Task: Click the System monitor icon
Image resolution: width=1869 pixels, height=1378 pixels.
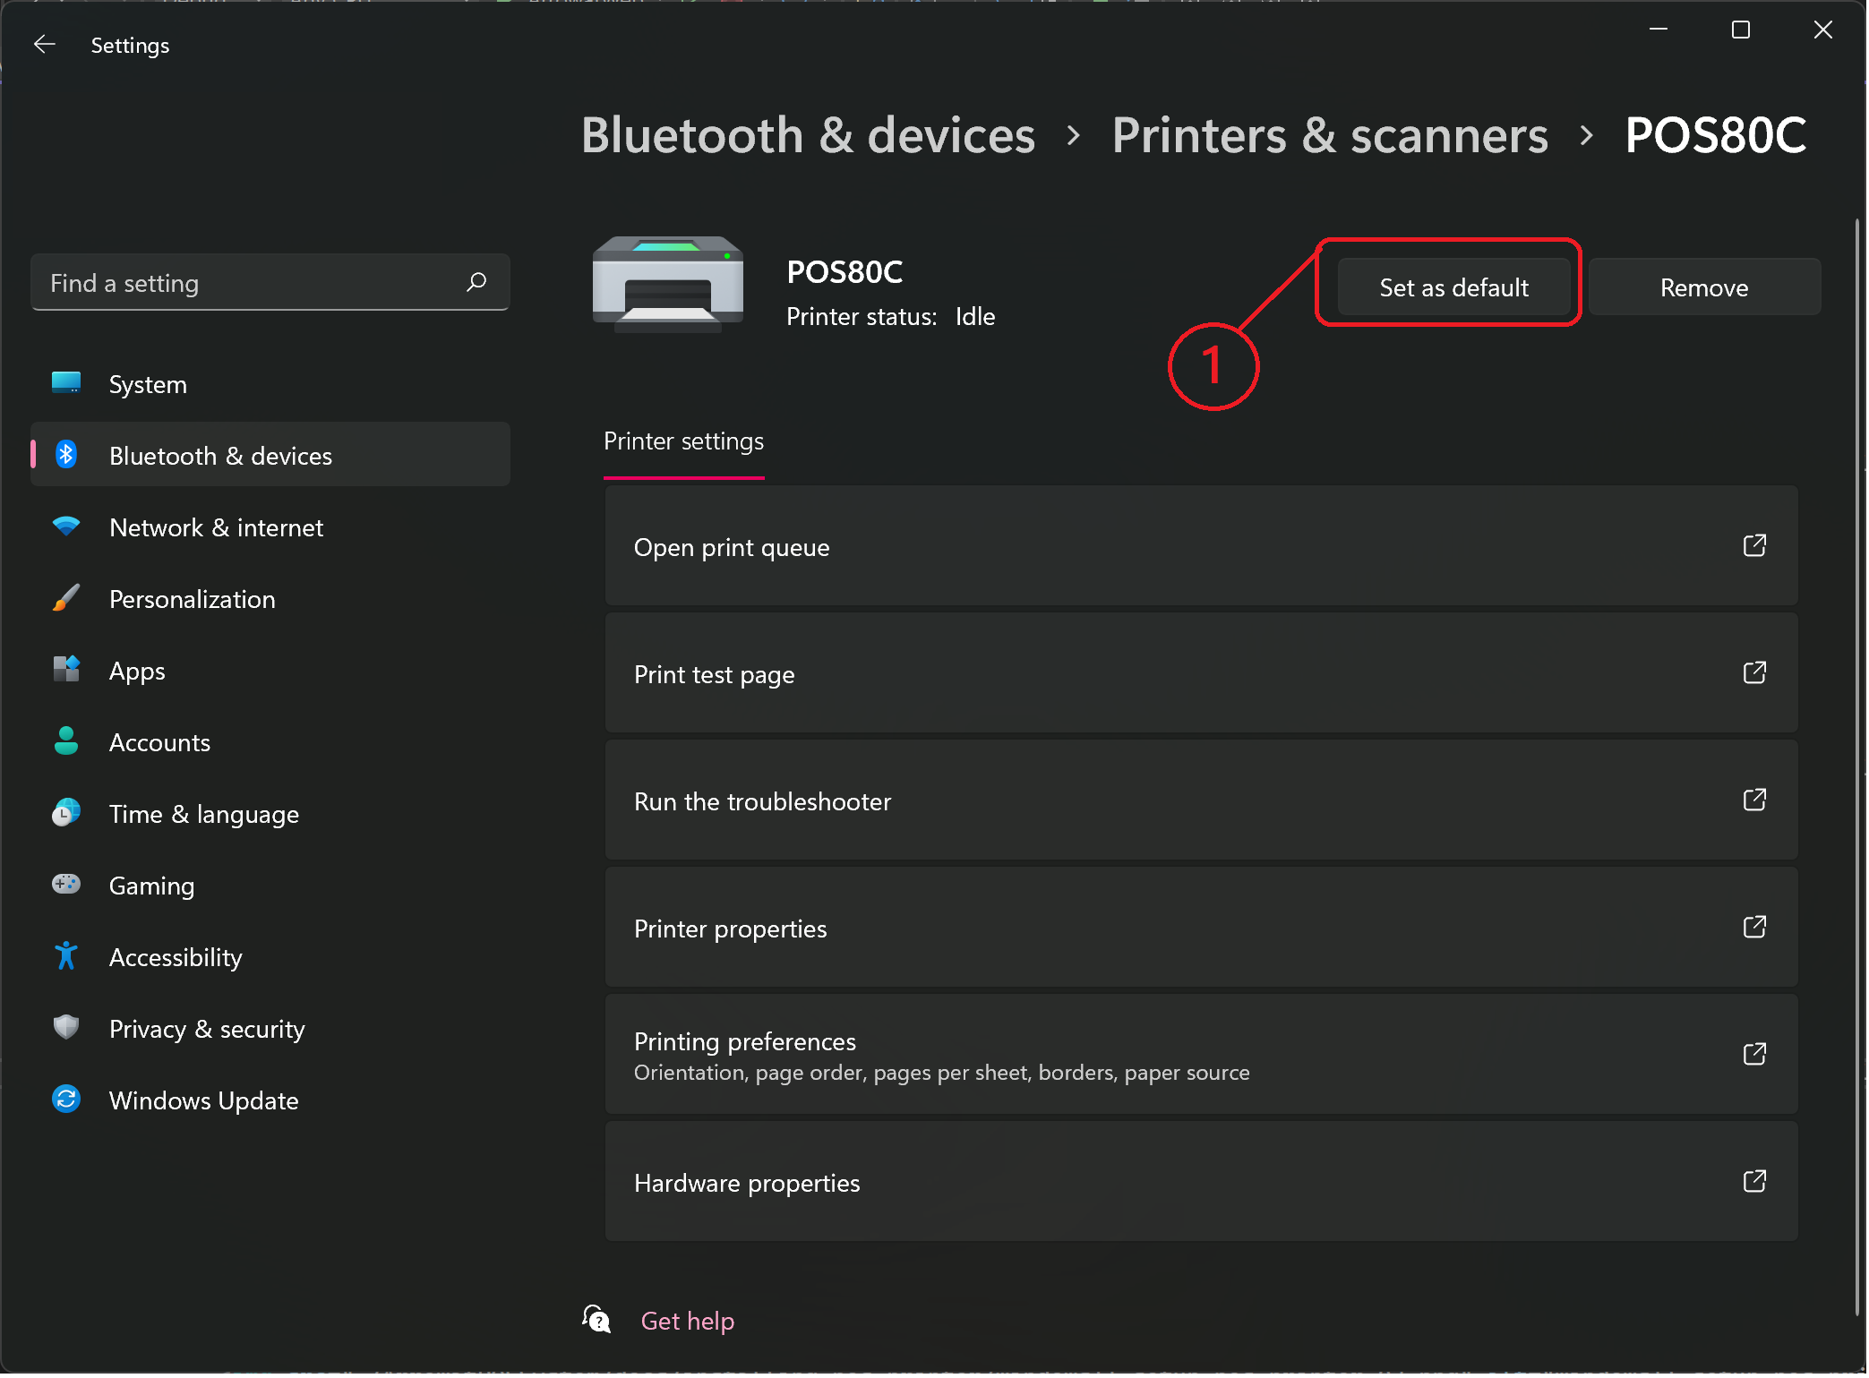Action: tap(66, 383)
